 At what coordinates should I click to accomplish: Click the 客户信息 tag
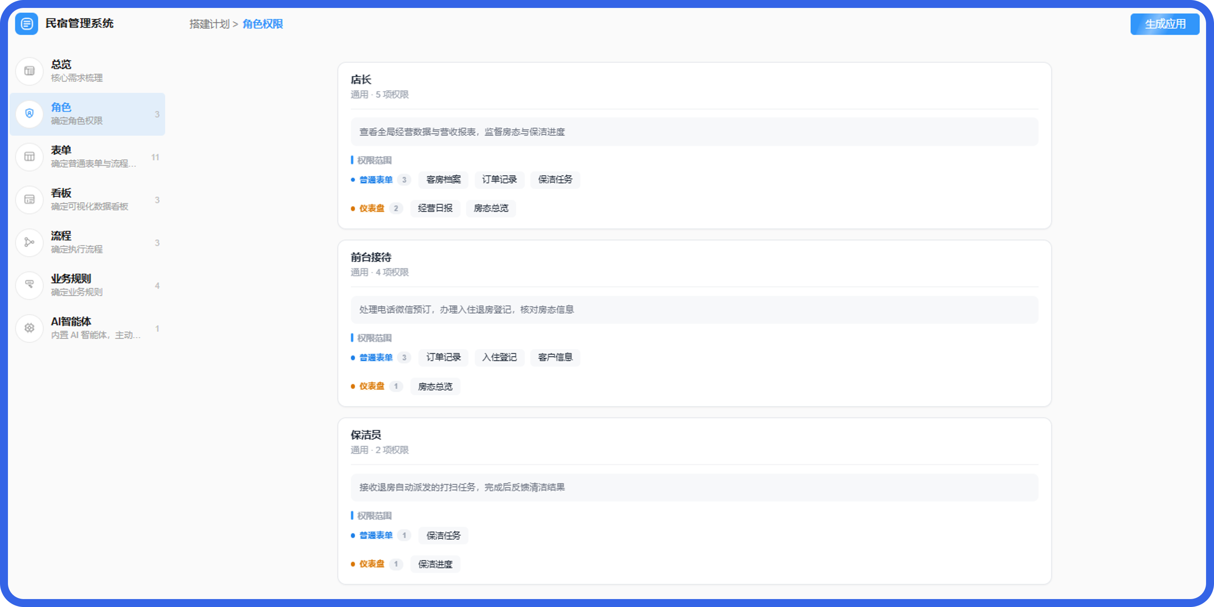coord(555,357)
